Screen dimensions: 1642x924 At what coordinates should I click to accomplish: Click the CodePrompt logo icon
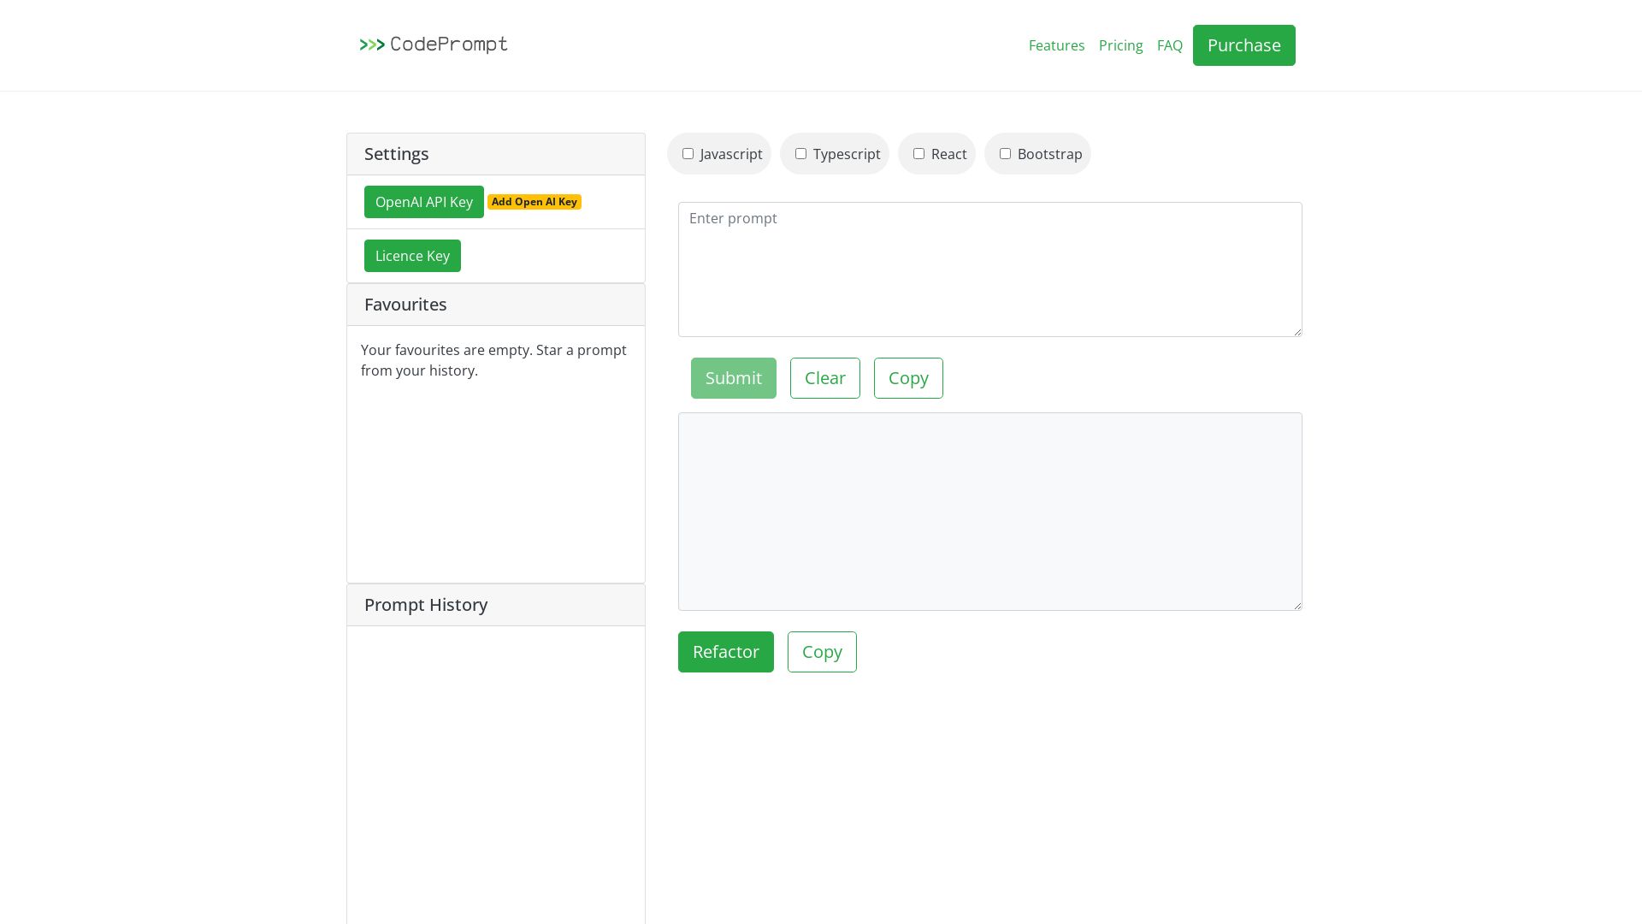click(371, 44)
